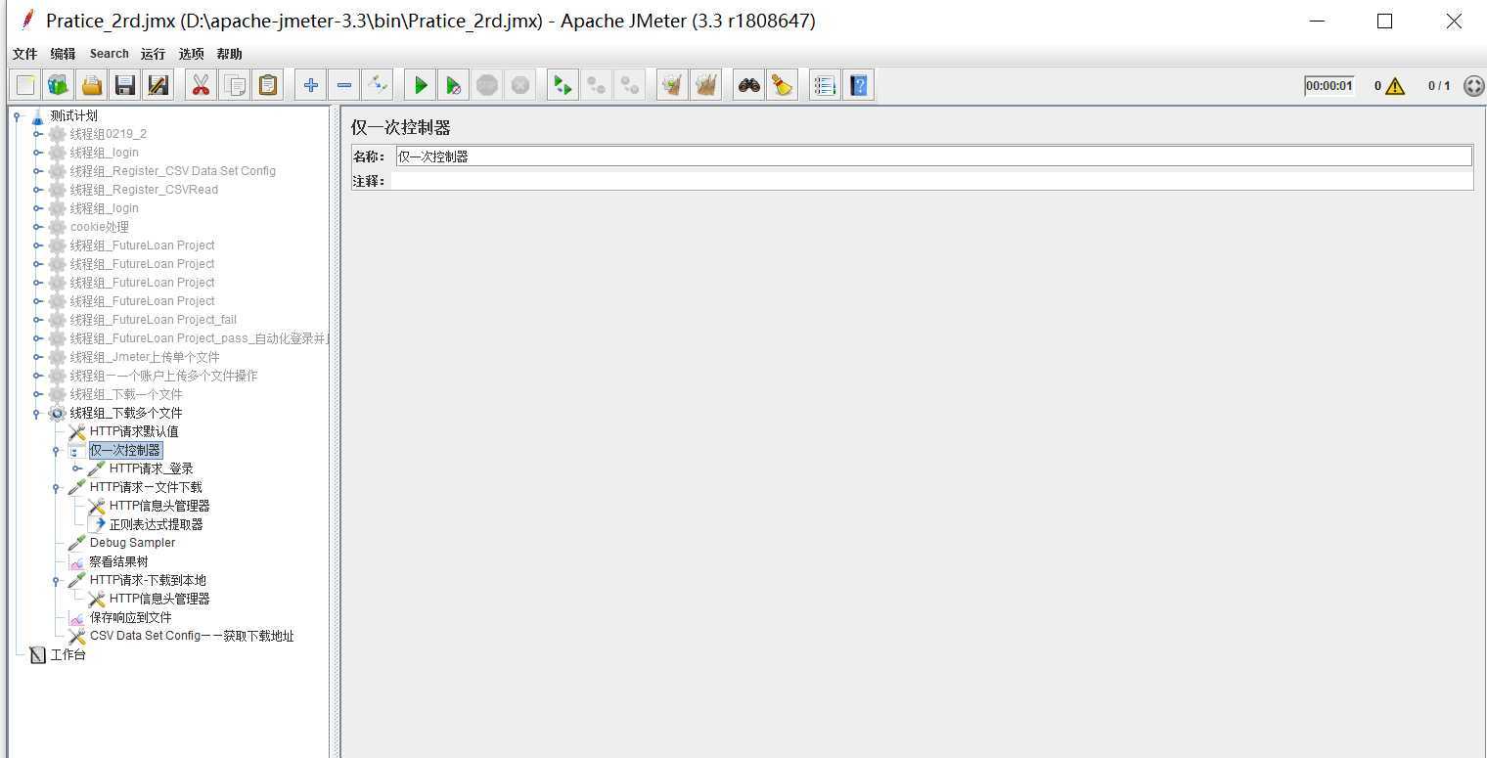Open the 文件 menu
This screenshot has height=758, width=1487.
pyautogui.click(x=24, y=54)
